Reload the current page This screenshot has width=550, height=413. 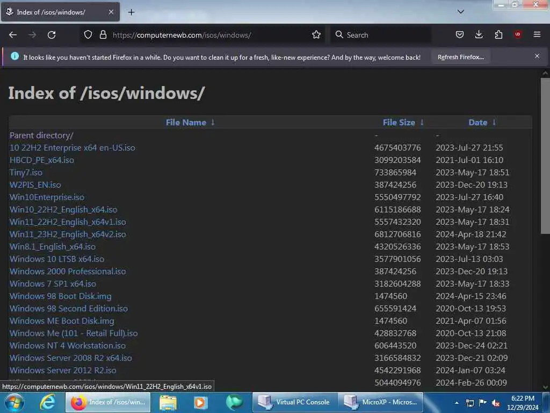click(52, 35)
